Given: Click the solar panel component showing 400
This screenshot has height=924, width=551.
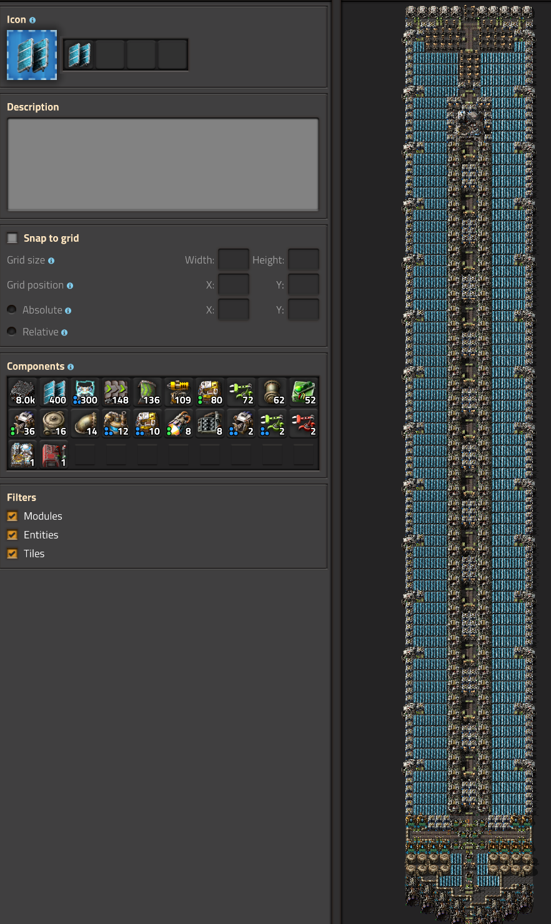Looking at the screenshot, I should point(54,392).
